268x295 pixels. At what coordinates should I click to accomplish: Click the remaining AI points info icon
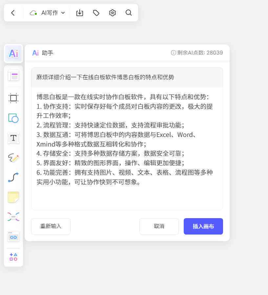pyautogui.click(x=173, y=53)
